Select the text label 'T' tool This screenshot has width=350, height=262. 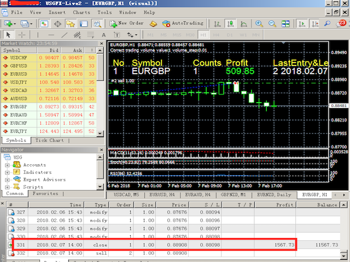[116, 35]
